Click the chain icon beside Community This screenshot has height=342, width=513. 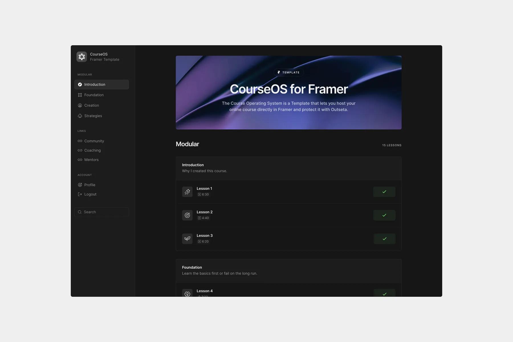point(80,141)
